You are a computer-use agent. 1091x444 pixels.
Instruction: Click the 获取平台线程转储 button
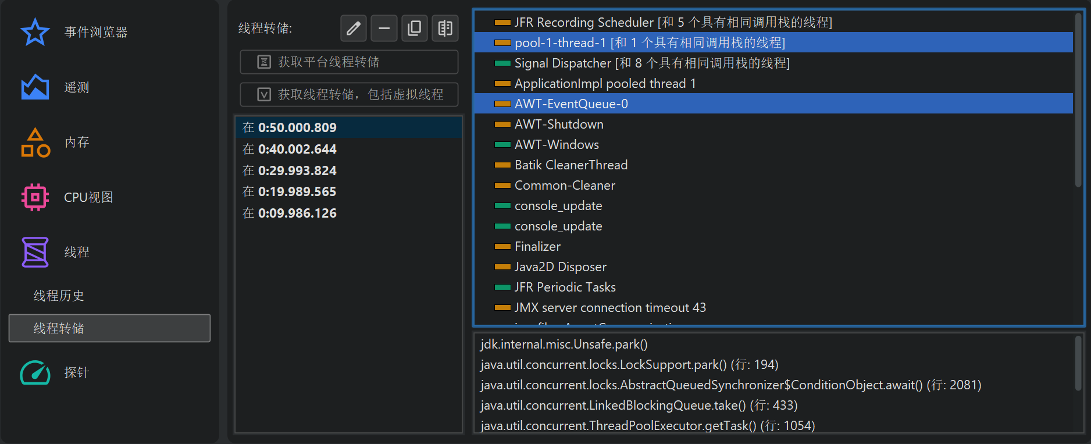349,62
